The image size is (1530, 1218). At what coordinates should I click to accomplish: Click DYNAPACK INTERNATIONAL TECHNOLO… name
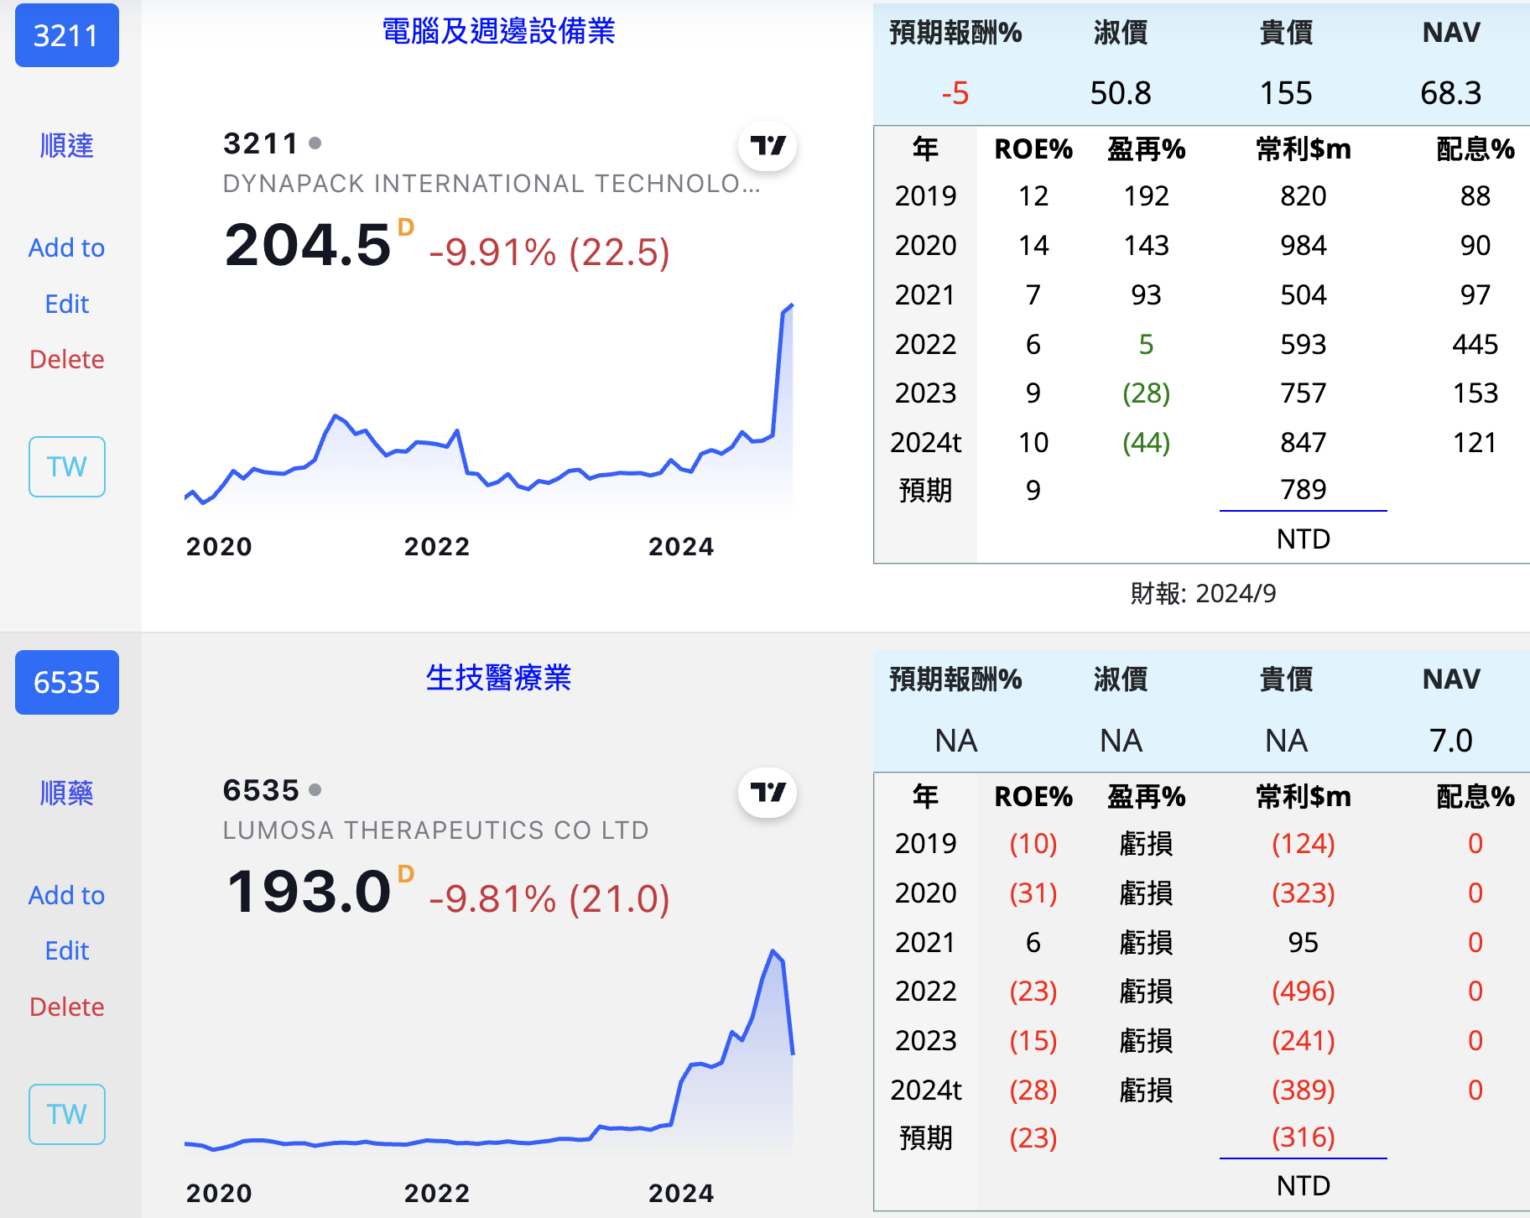point(492,184)
